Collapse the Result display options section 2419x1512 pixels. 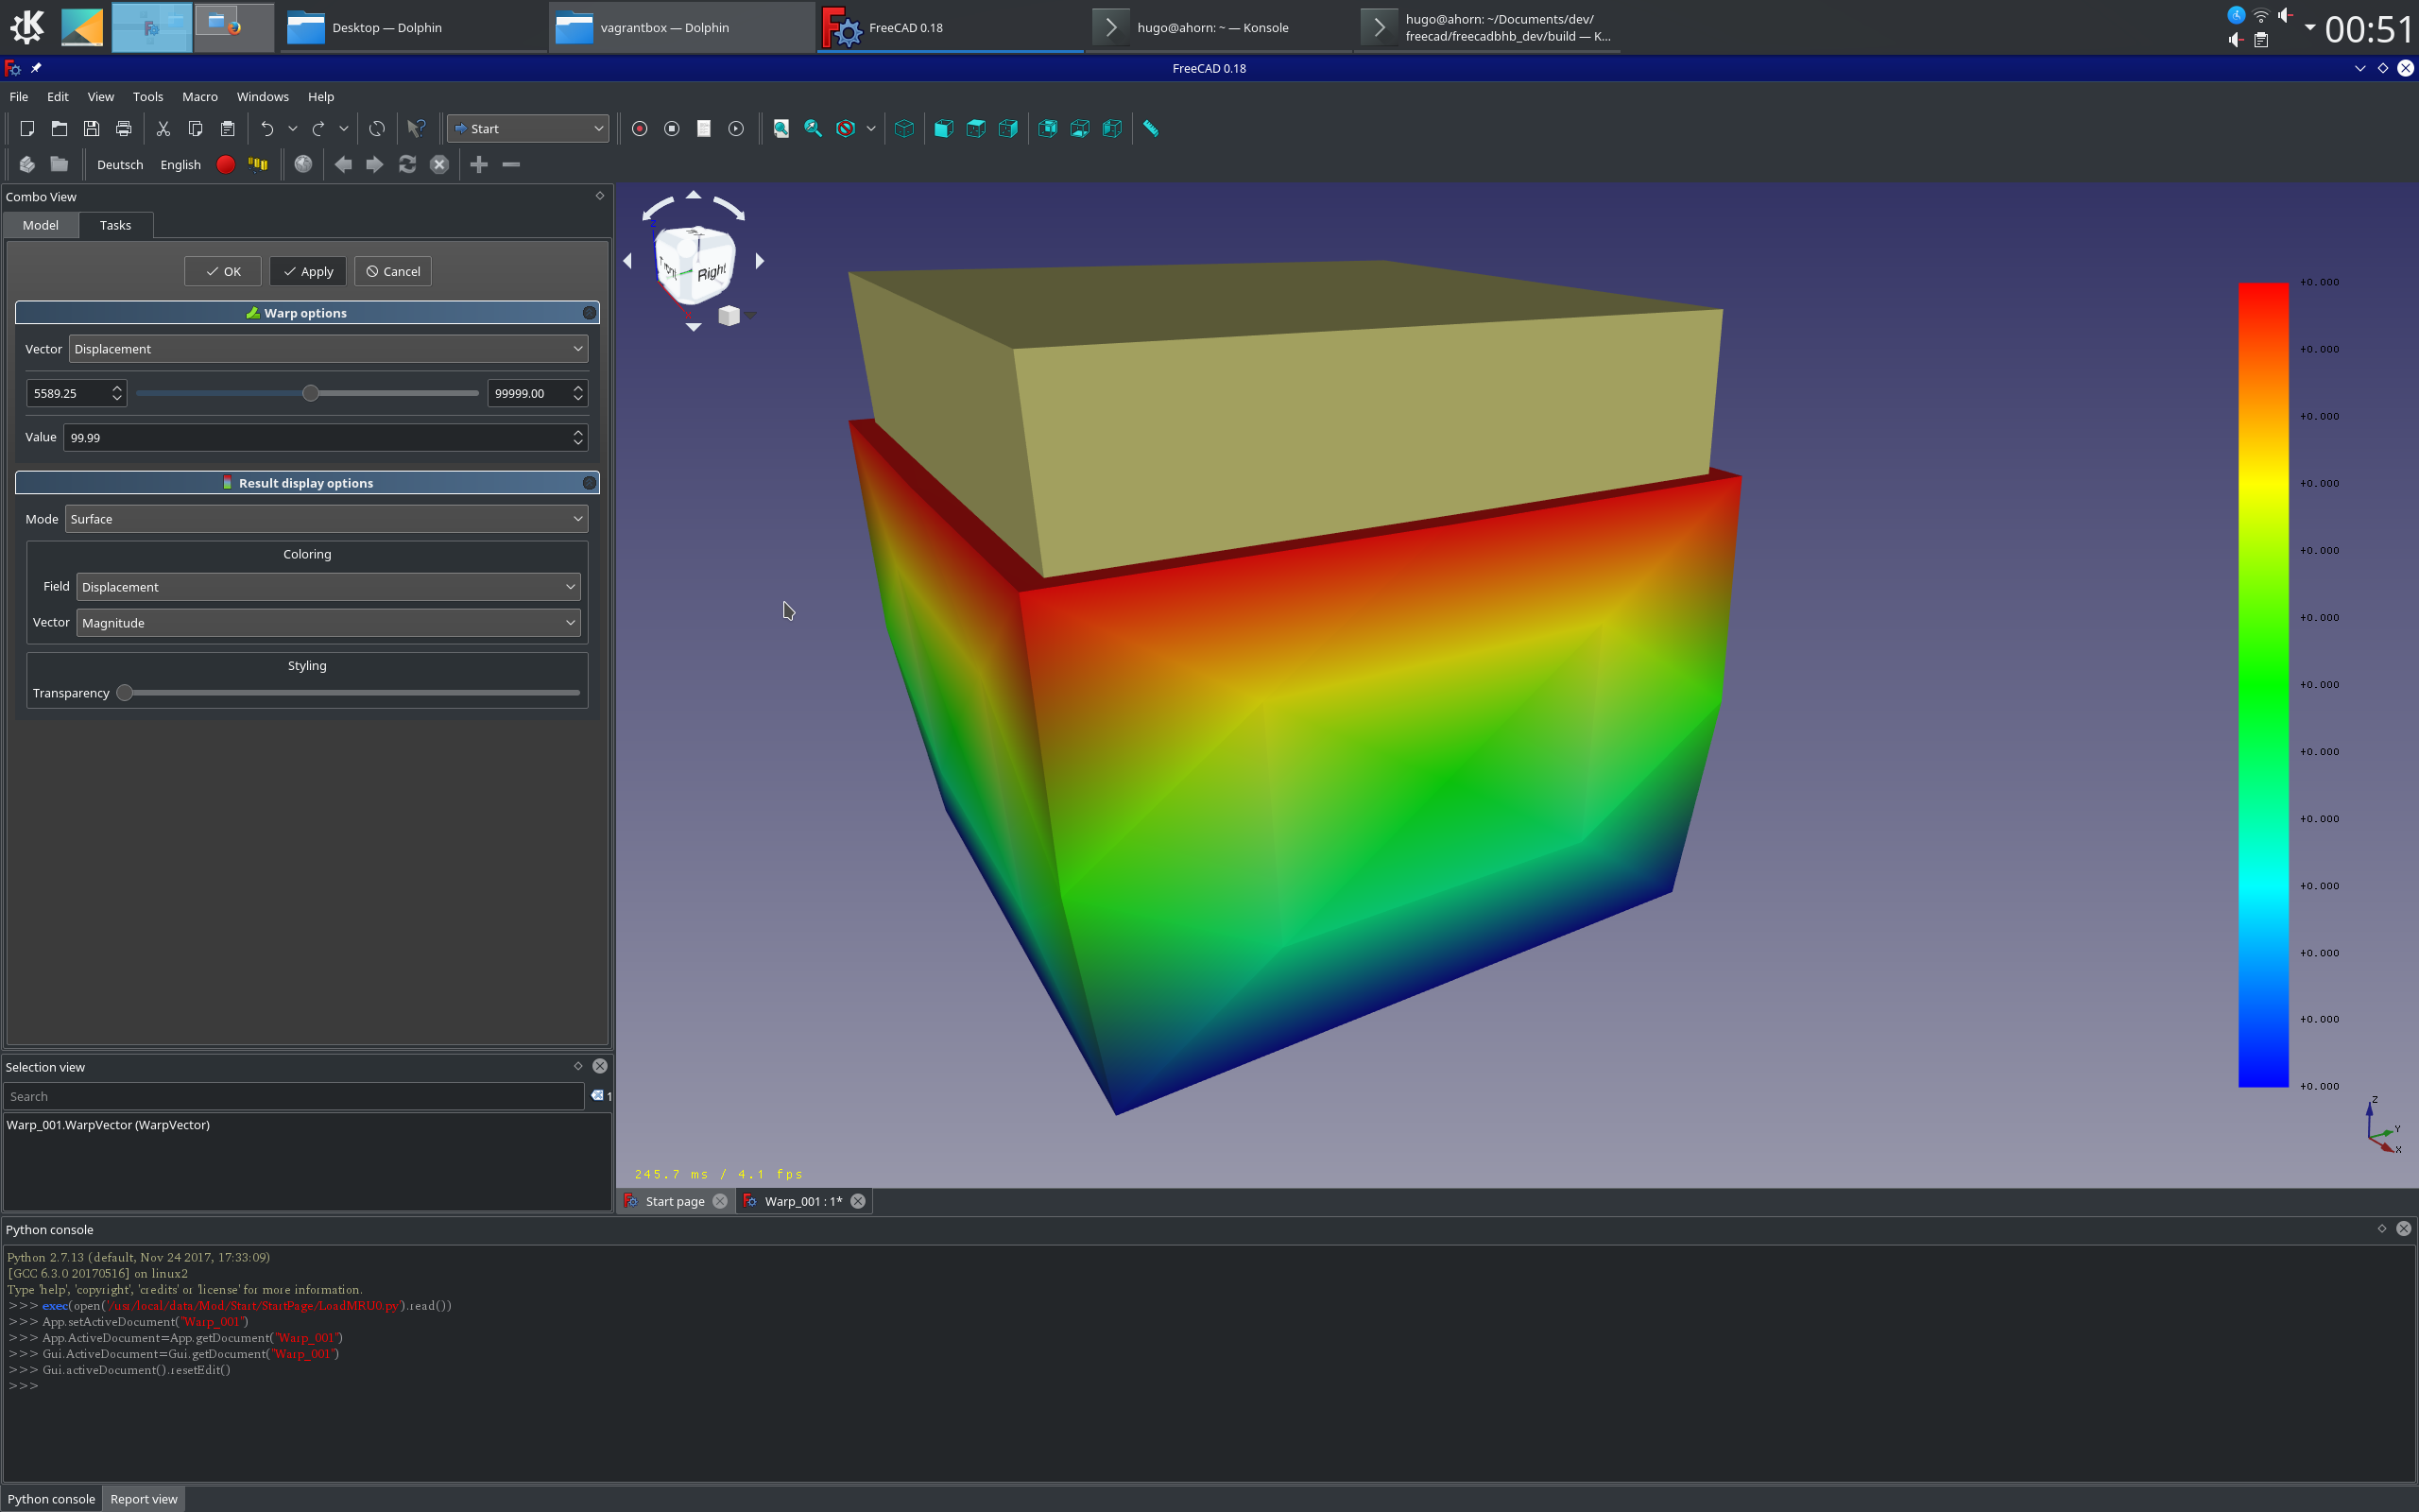590,483
